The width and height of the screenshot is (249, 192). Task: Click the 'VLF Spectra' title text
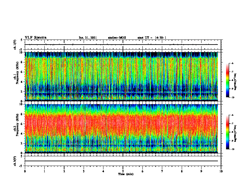tap(36, 38)
